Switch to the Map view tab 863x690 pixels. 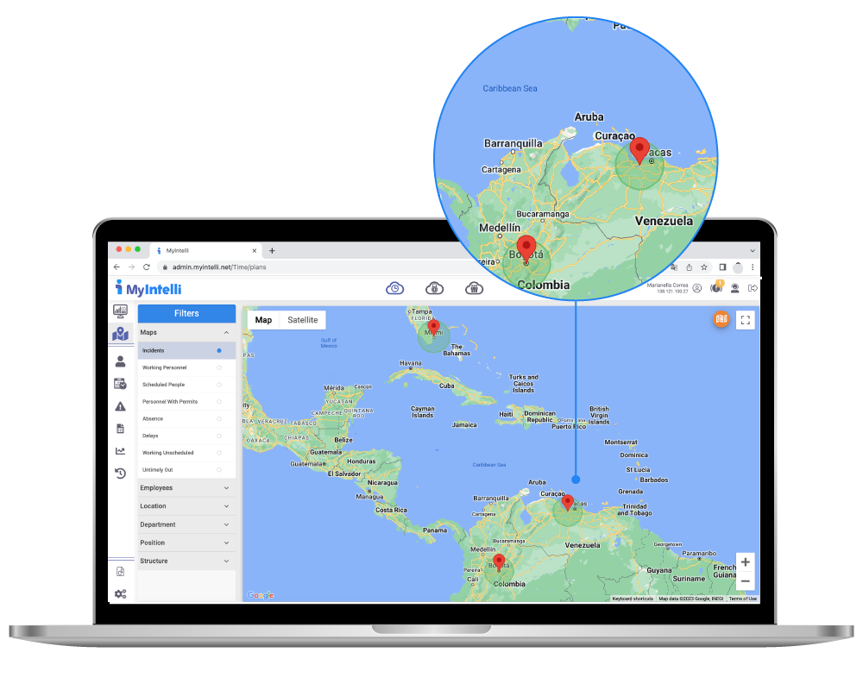(x=263, y=320)
